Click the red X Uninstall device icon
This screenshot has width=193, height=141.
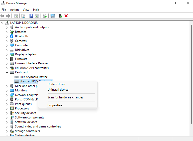(66, 16)
